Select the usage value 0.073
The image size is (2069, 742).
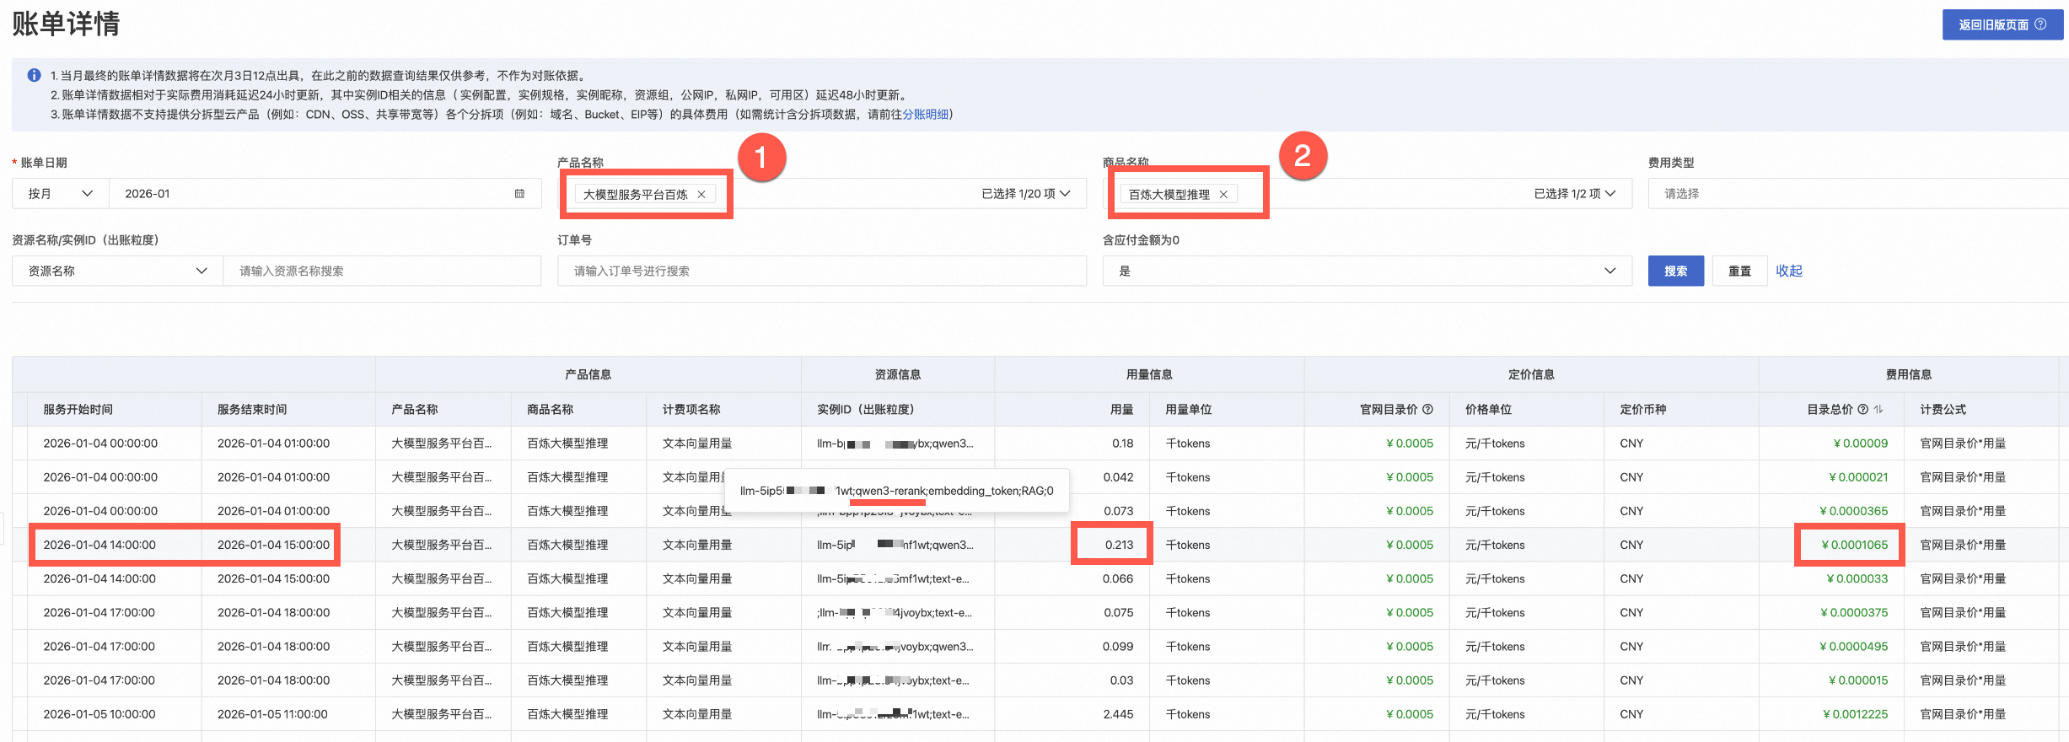click(1119, 511)
